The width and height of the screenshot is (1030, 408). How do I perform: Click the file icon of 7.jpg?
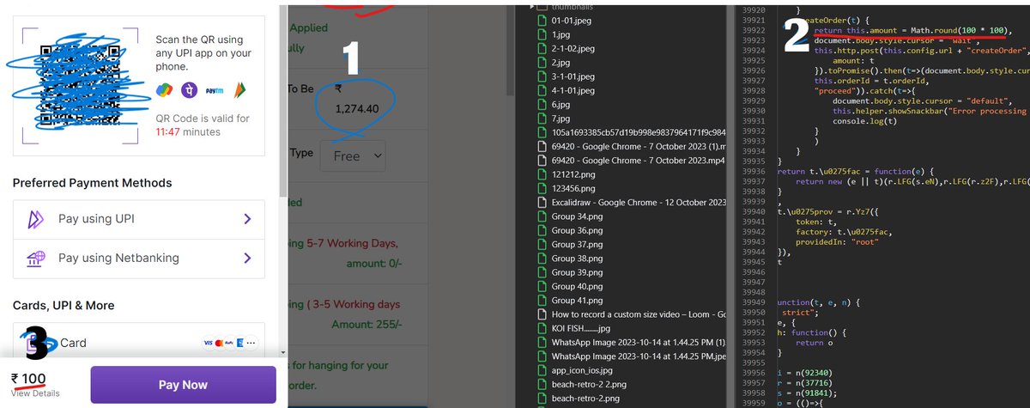click(x=541, y=119)
